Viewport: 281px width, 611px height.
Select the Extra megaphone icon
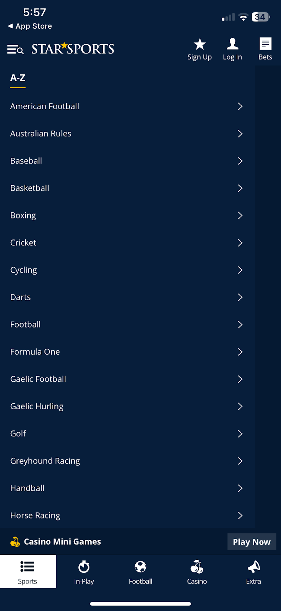coord(253,566)
